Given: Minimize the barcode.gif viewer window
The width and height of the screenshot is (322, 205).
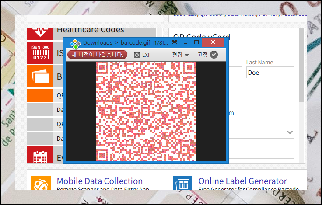Looking at the screenshot, I should click(x=185, y=43).
